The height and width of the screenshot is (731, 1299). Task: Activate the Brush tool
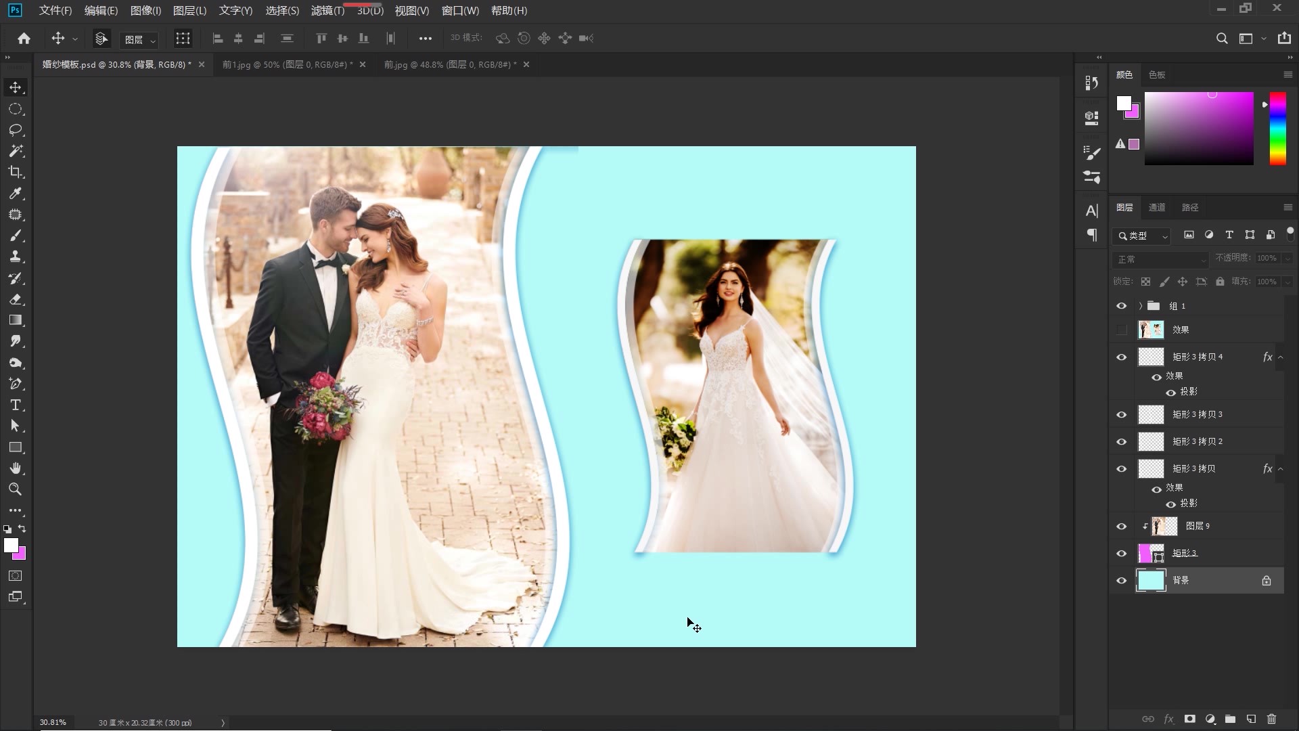coord(15,236)
